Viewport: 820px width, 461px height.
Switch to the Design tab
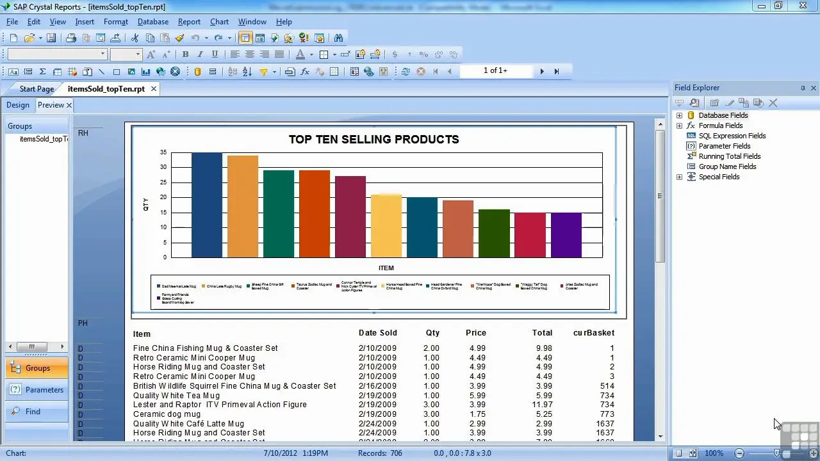[x=17, y=105]
